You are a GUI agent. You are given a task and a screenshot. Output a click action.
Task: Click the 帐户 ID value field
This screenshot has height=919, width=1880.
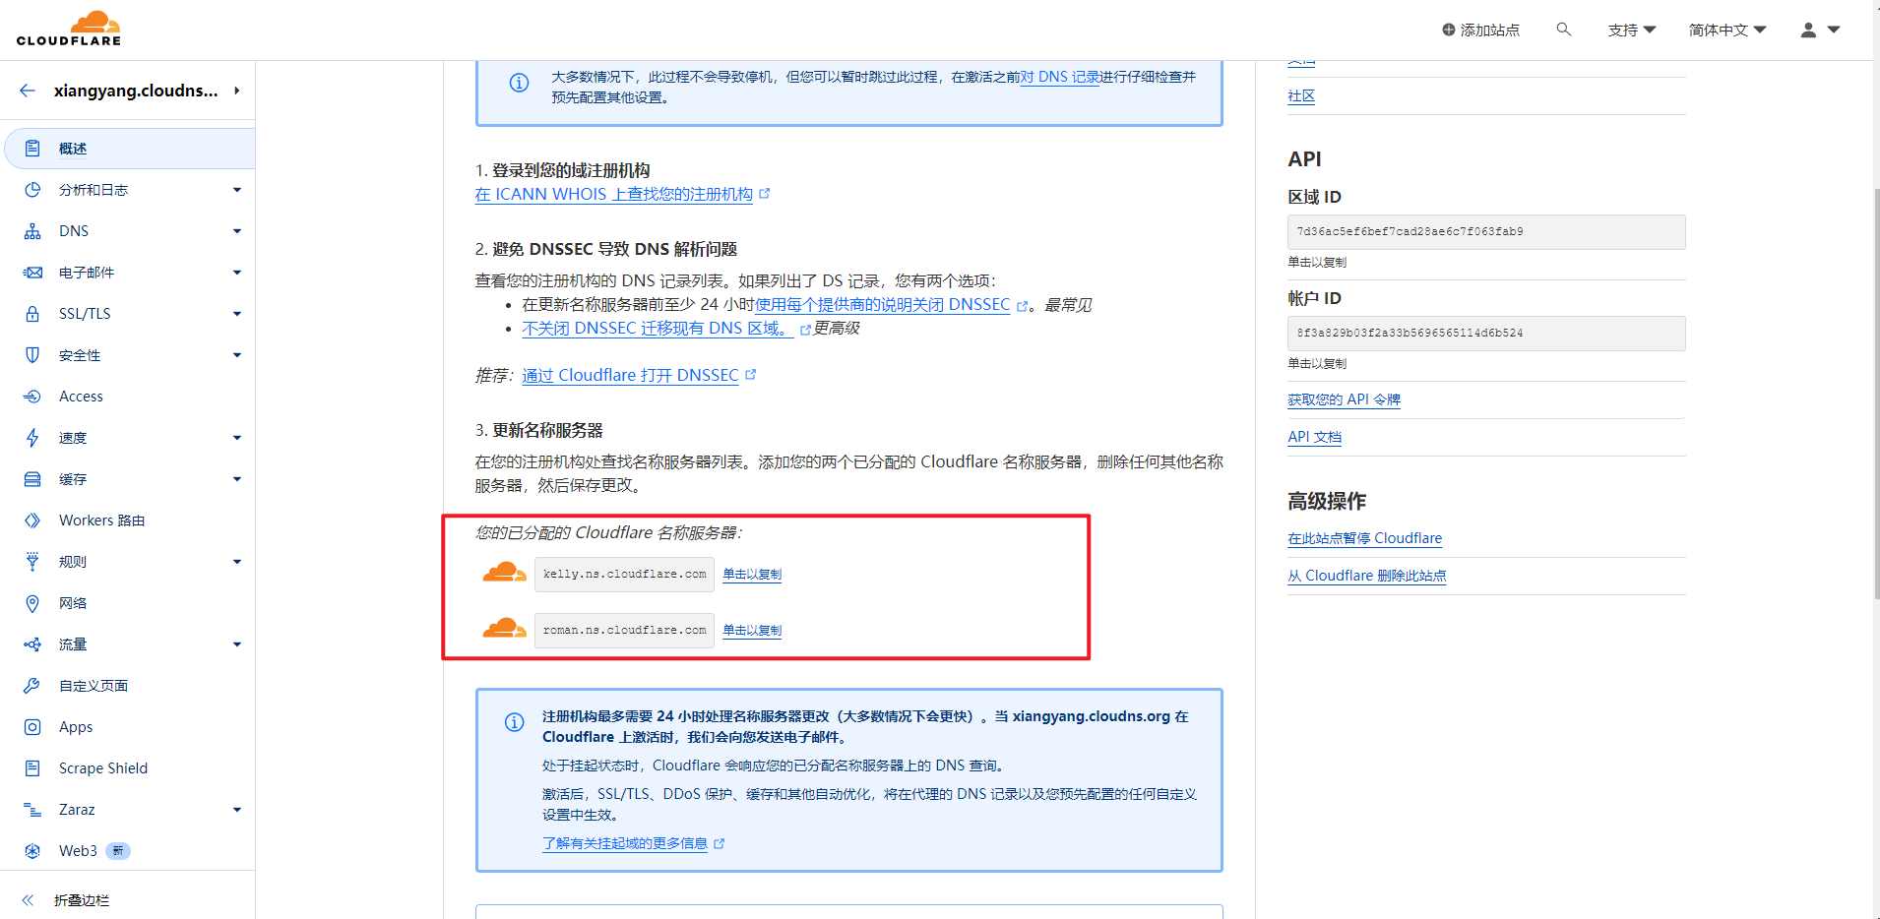click(1486, 334)
